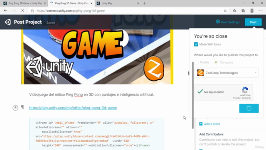The image size is (266, 150).
Task: Click the Post Settings gear icon
Action: pos(218,22)
